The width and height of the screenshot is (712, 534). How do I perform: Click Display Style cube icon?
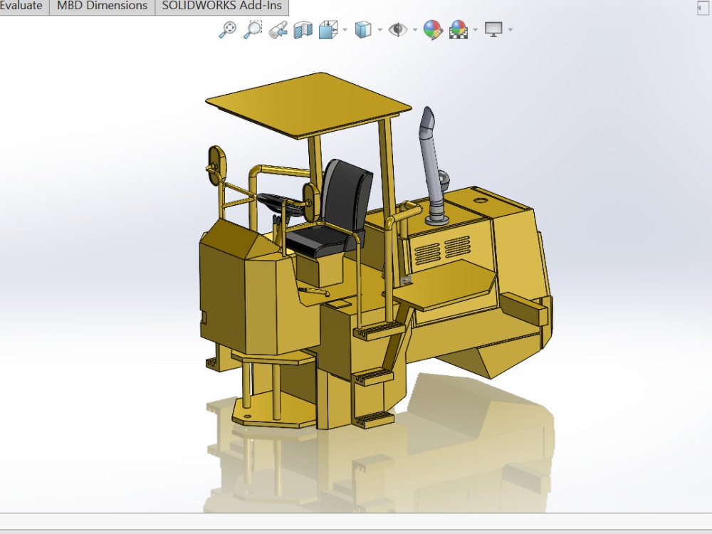coord(363,30)
